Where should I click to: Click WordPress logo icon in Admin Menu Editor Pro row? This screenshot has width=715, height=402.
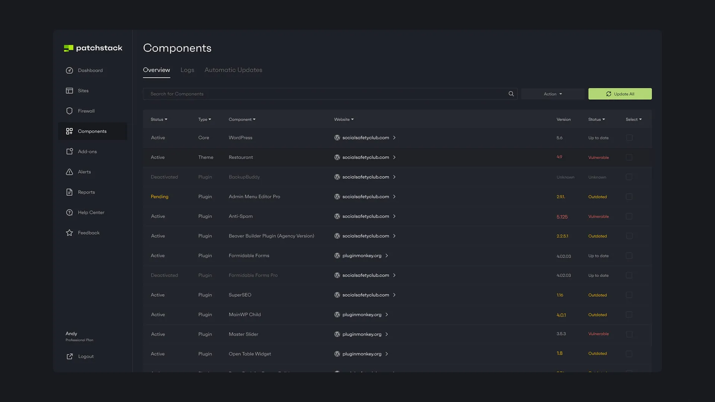pos(337,197)
